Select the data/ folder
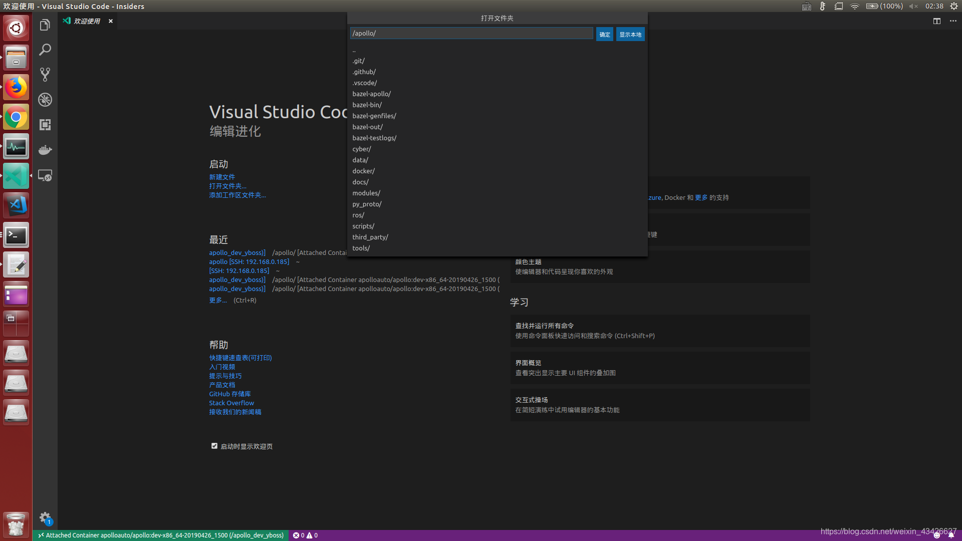This screenshot has height=541, width=962. [498, 160]
